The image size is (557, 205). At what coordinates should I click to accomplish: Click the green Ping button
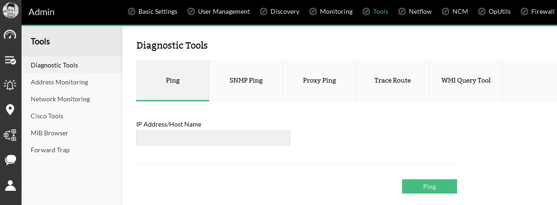(429, 187)
